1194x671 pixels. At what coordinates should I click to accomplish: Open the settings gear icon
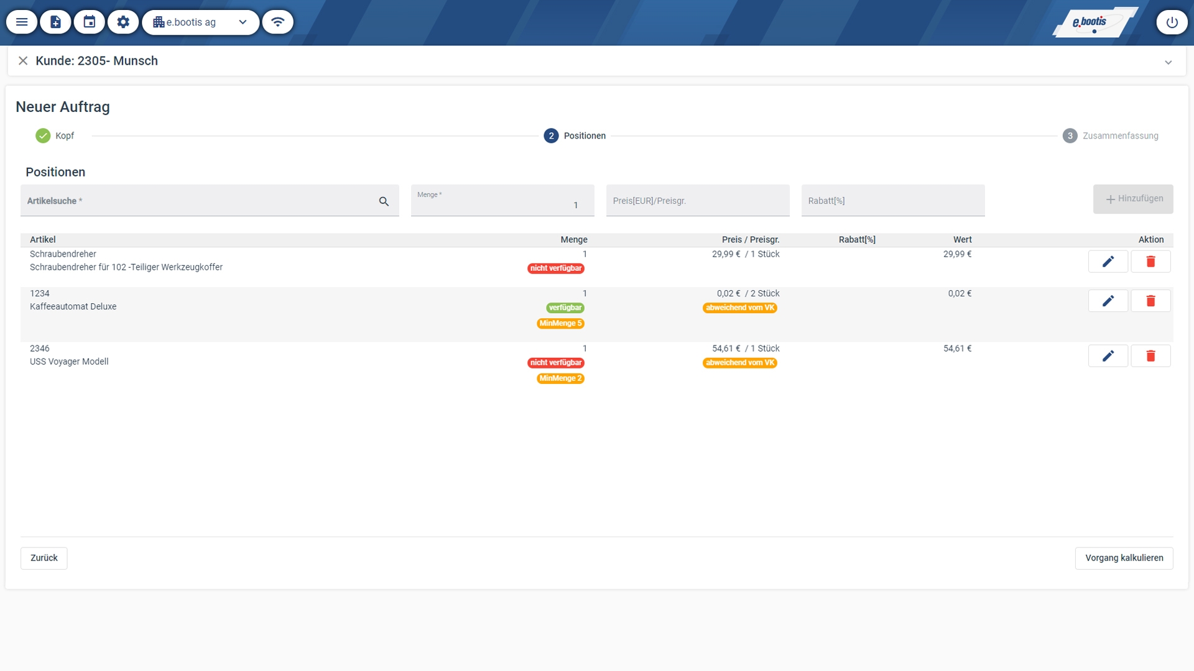click(x=123, y=22)
